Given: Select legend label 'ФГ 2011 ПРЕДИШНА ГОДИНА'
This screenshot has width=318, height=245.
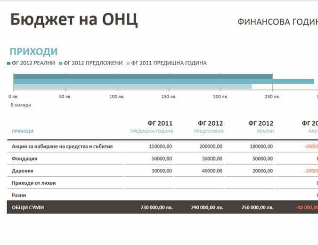Looking at the screenshot, I should pos(169,63).
